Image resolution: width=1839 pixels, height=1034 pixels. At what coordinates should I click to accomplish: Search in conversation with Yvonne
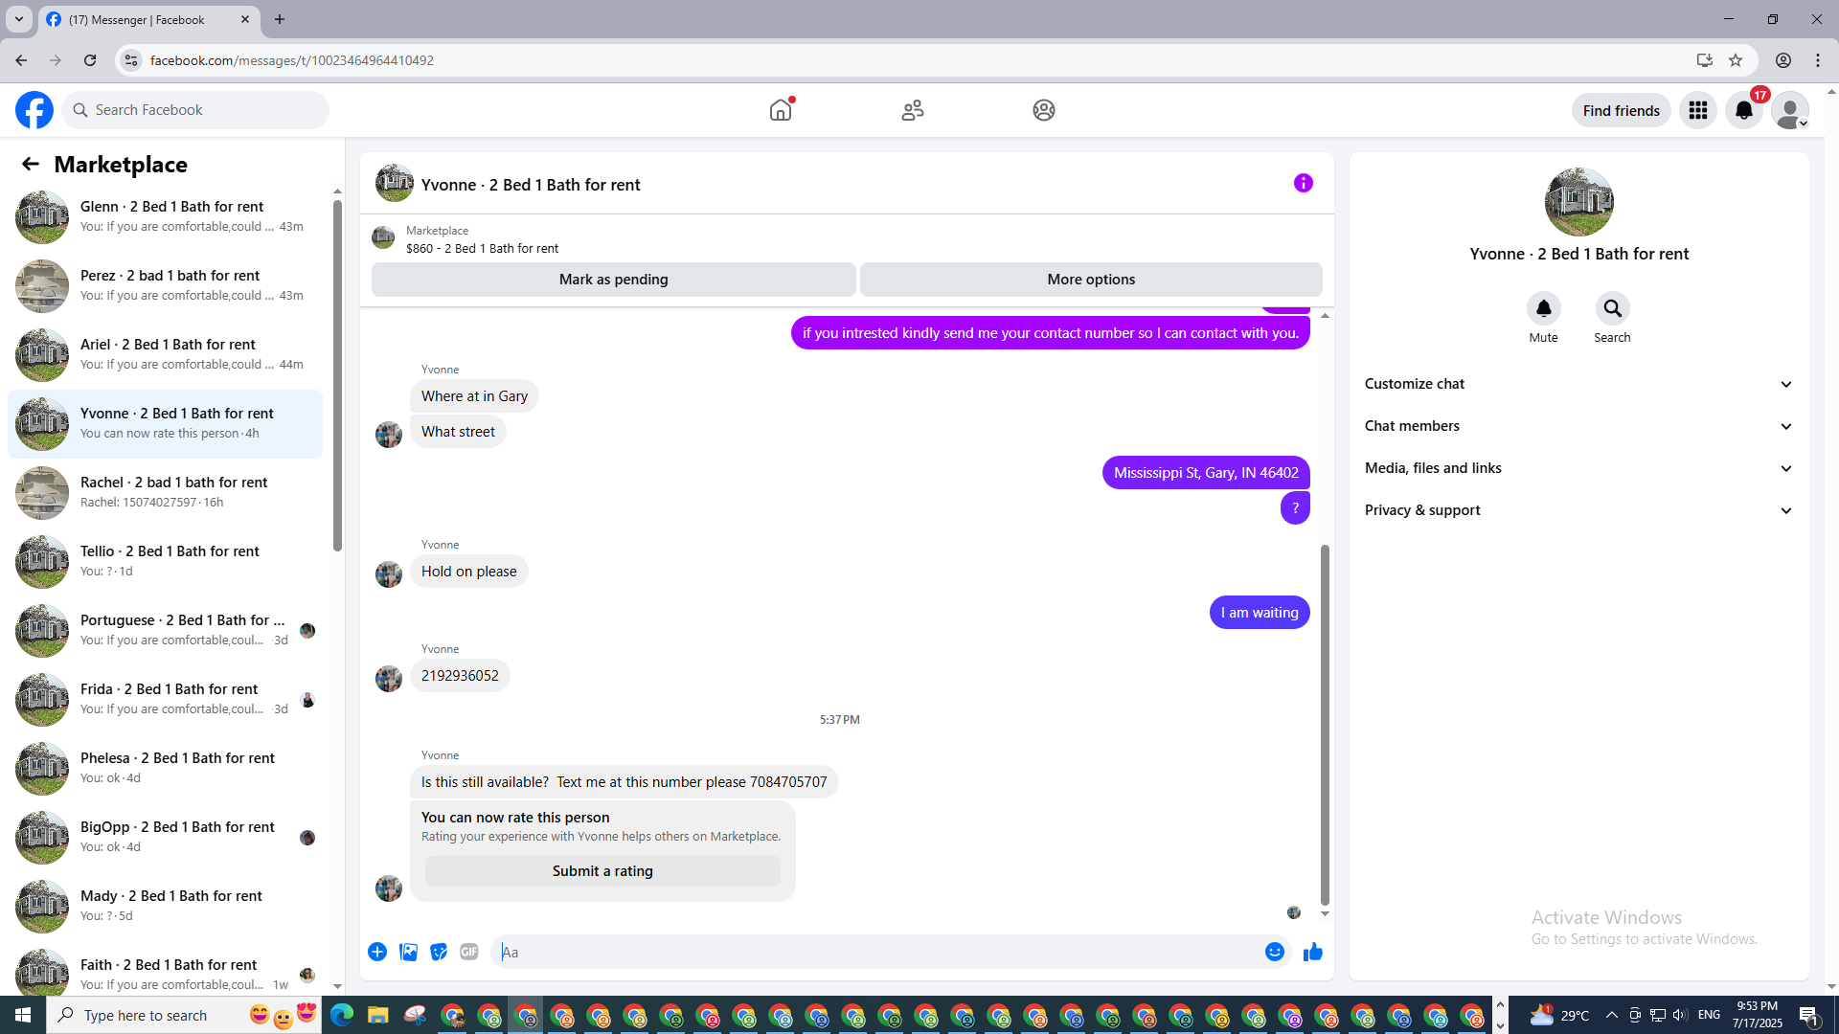click(1612, 308)
